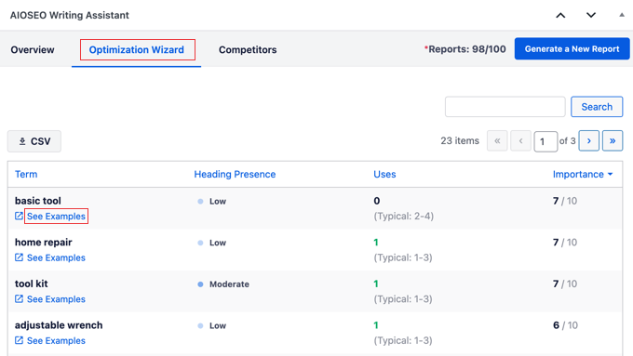633x356 pixels.
Task: Toggle the Importance column sort order
Action: click(583, 174)
